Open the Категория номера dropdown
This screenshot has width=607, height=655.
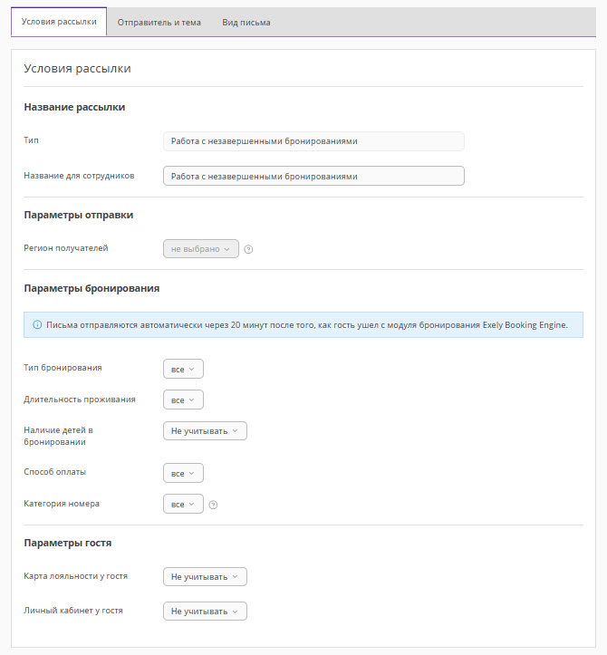coord(183,504)
